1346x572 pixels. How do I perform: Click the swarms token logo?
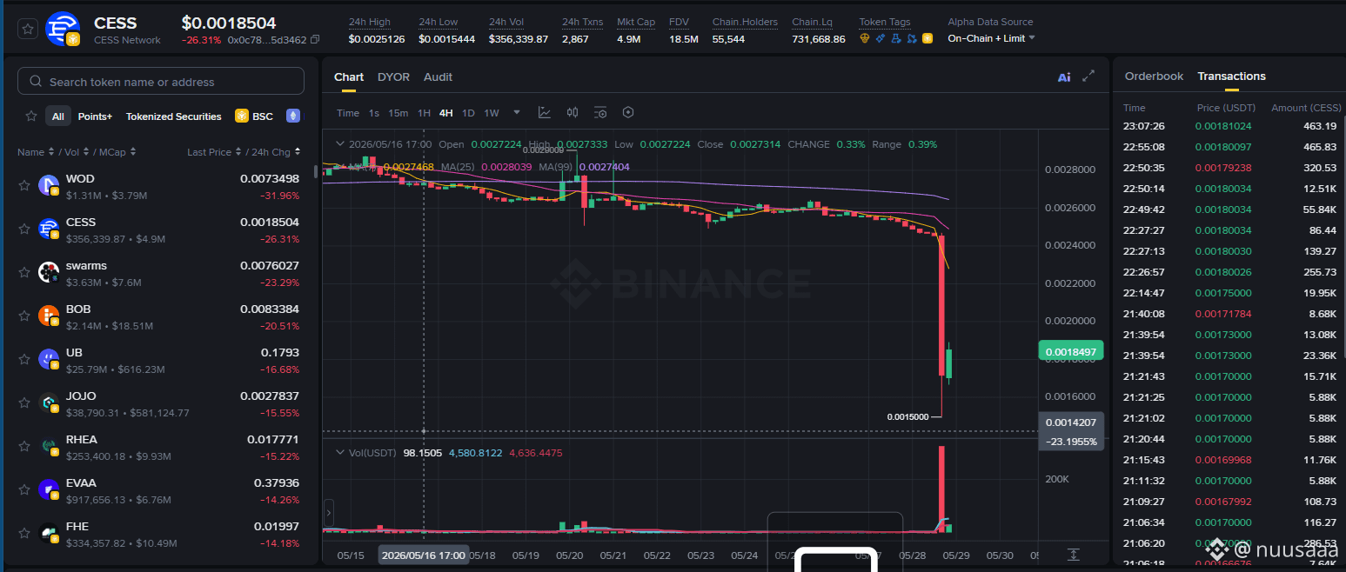pyautogui.click(x=49, y=272)
